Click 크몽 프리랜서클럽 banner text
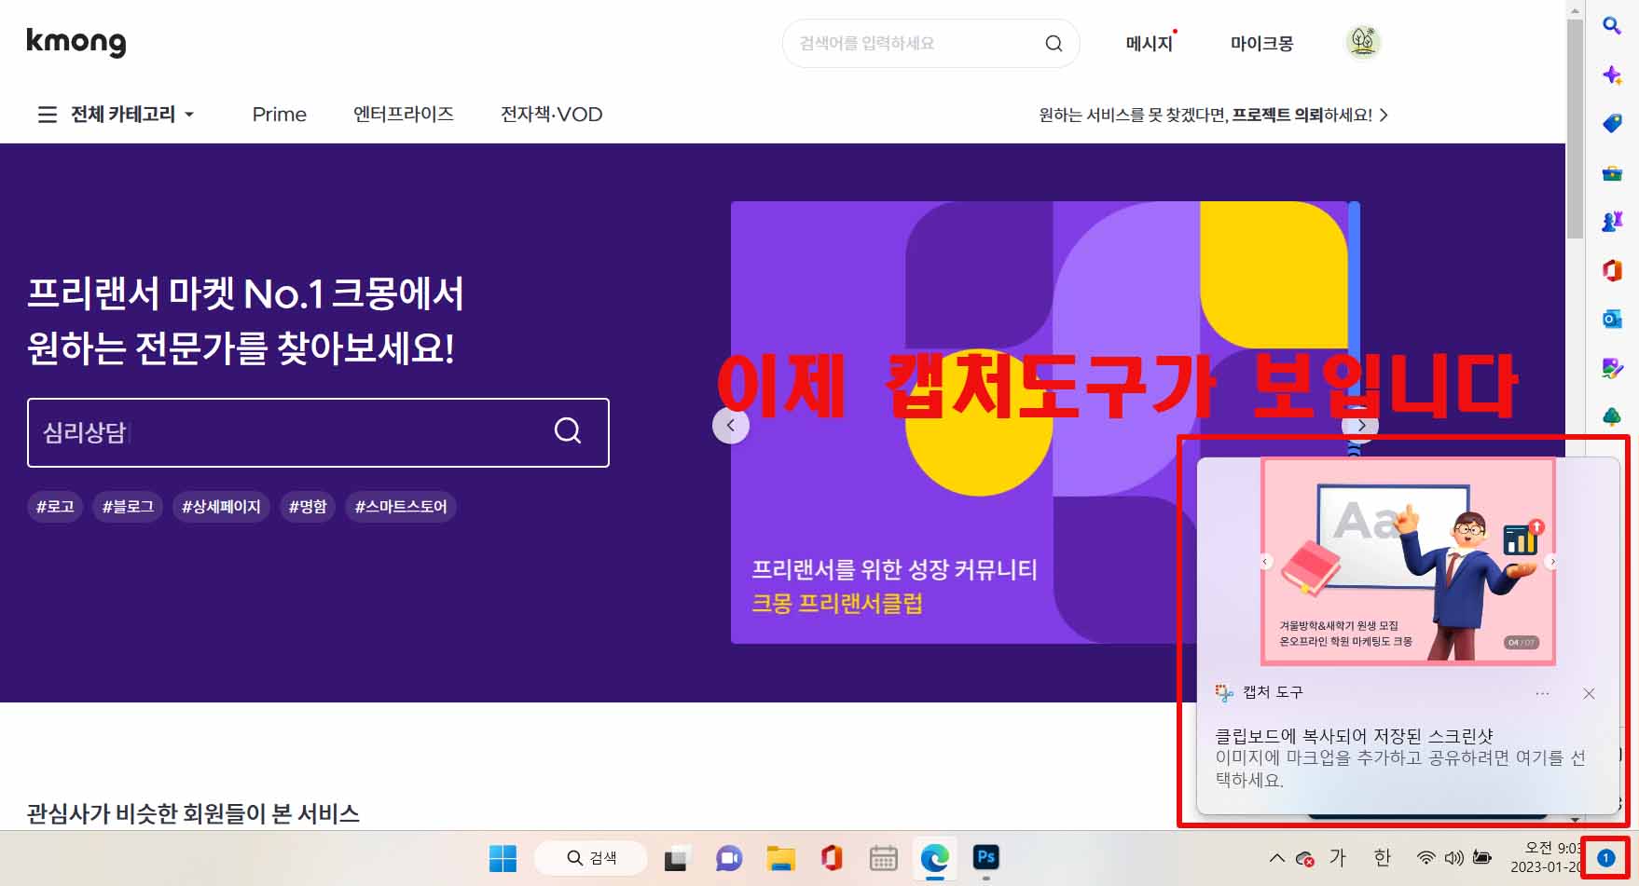 pos(837,604)
